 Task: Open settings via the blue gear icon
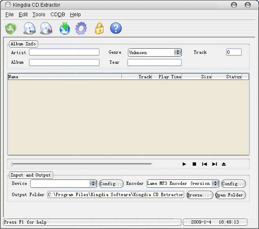point(81,28)
